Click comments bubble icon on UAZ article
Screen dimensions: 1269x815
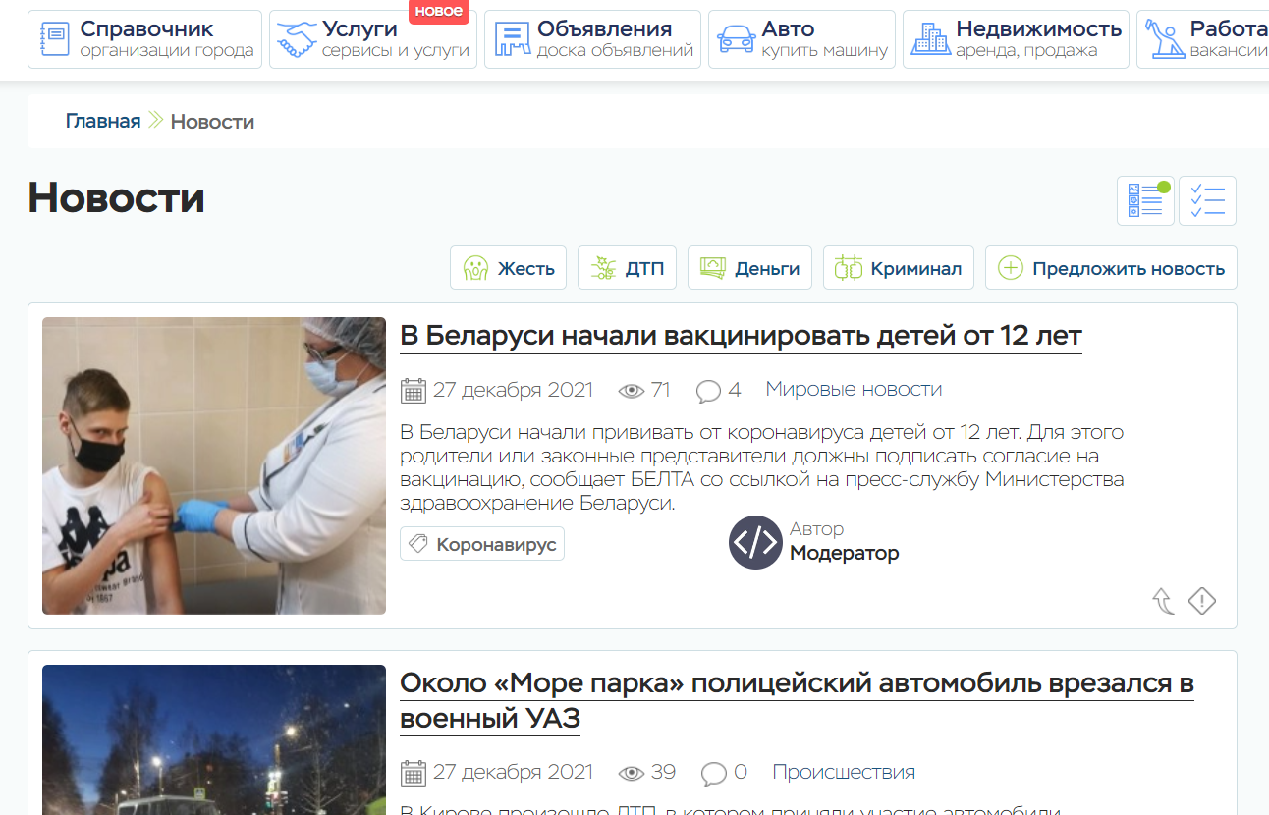[x=713, y=774]
